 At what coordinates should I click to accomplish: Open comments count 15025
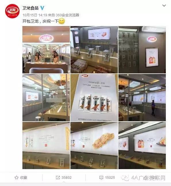click(110, 178)
